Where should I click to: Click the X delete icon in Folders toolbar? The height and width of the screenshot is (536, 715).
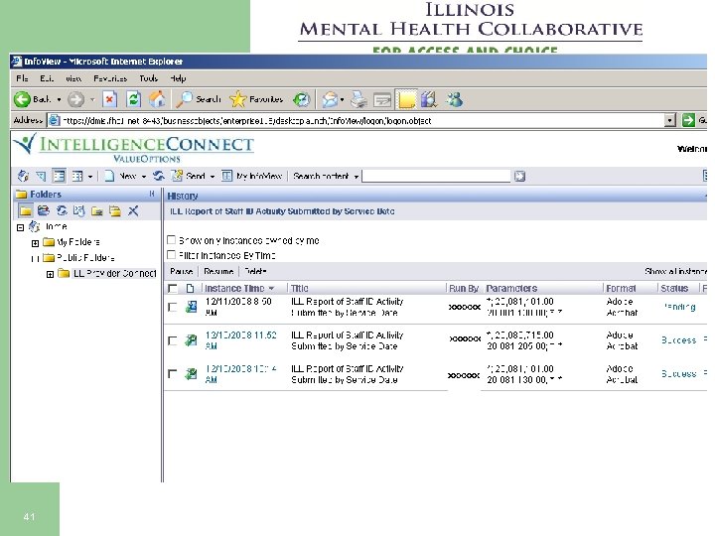pyautogui.click(x=133, y=210)
